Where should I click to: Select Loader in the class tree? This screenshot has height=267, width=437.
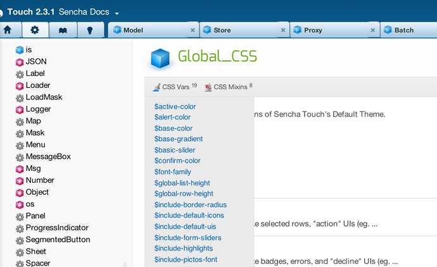click(x=38, y=85)
